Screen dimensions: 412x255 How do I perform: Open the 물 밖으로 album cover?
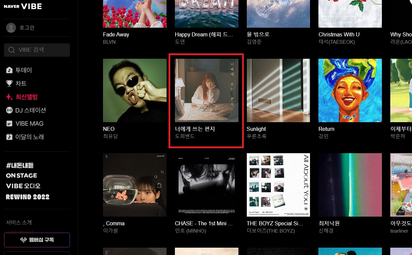click(278, 14)
